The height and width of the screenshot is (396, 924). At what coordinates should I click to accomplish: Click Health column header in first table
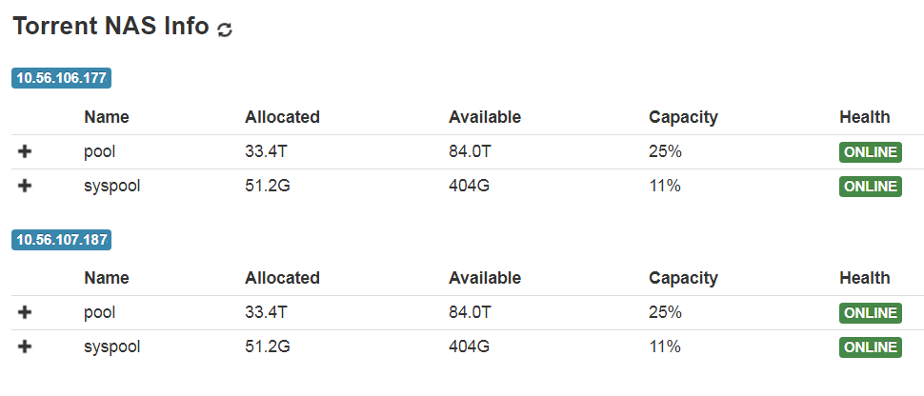click(864, 117)
